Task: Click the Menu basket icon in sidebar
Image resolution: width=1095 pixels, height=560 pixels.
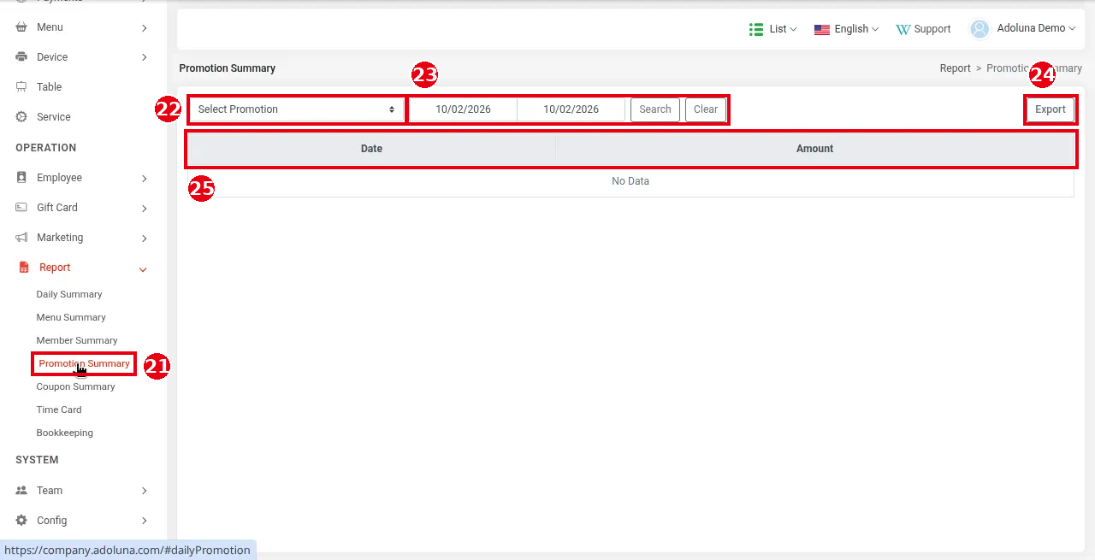Action: coord(21,27)
